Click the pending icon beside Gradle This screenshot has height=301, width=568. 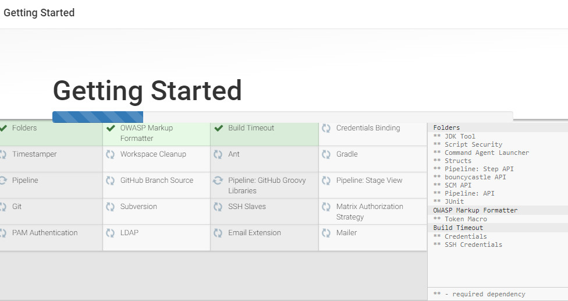click(x=326, y=154)
